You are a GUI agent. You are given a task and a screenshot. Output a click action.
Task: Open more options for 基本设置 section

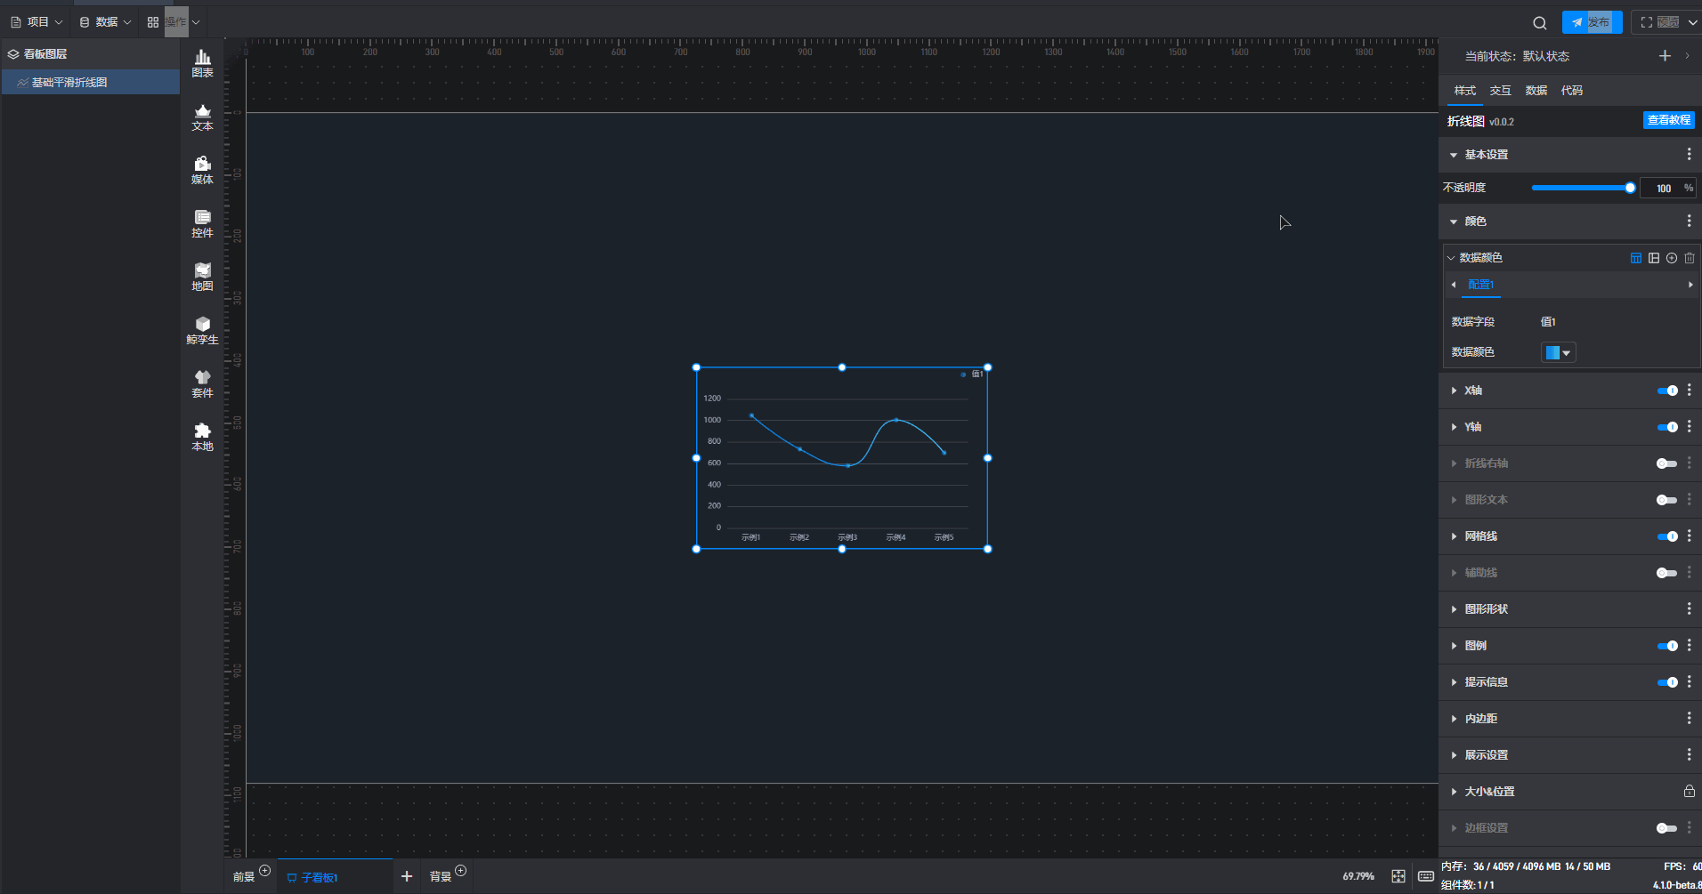(1689, 154)
